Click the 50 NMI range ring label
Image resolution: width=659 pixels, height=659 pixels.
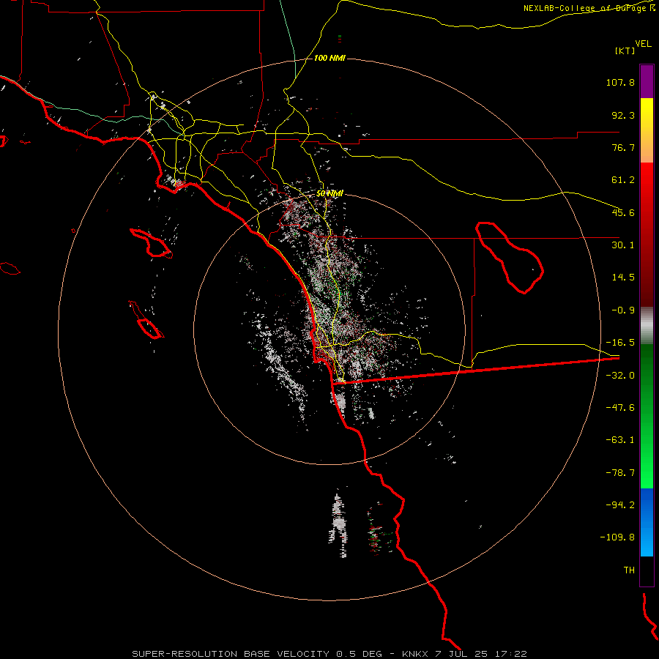[329, 193]
